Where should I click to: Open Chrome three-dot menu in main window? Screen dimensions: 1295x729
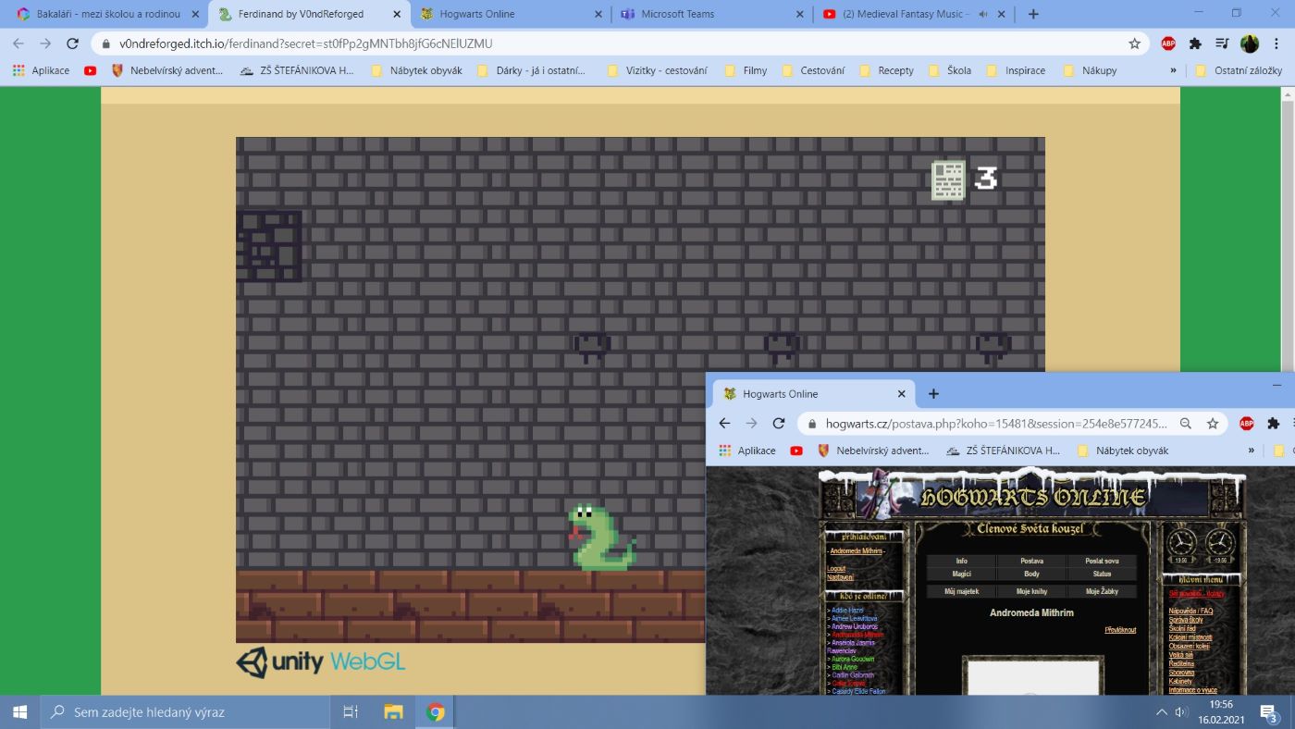[x=1277, y=43]
